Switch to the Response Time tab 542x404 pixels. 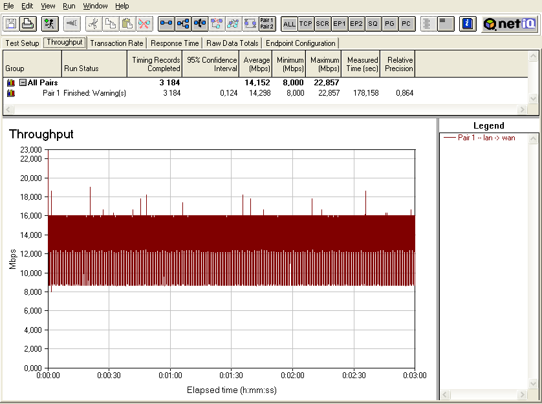[x=175, y=43]
